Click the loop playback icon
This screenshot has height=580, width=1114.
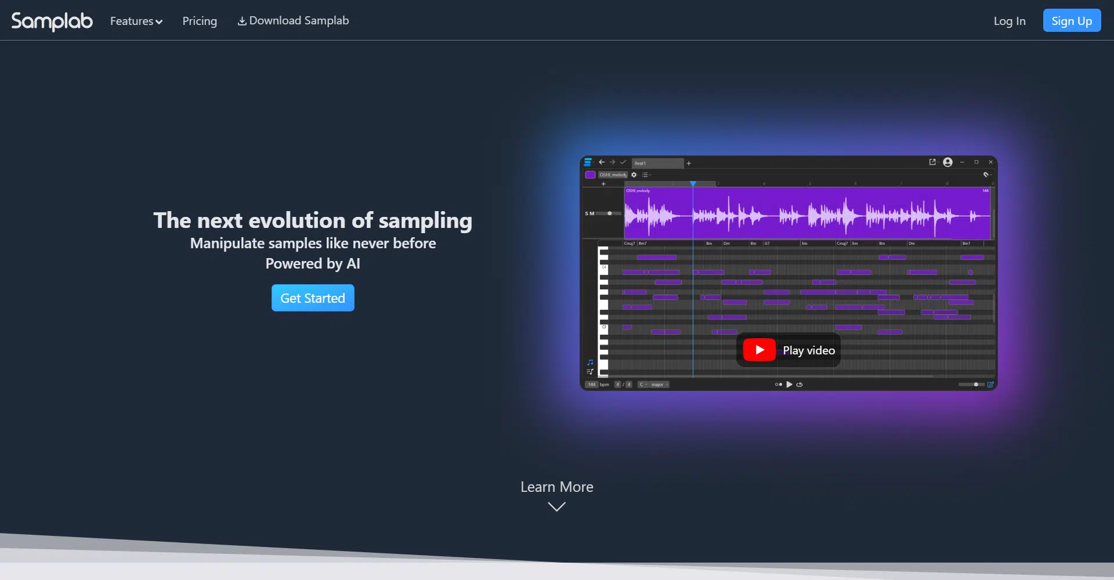(800, 385)
